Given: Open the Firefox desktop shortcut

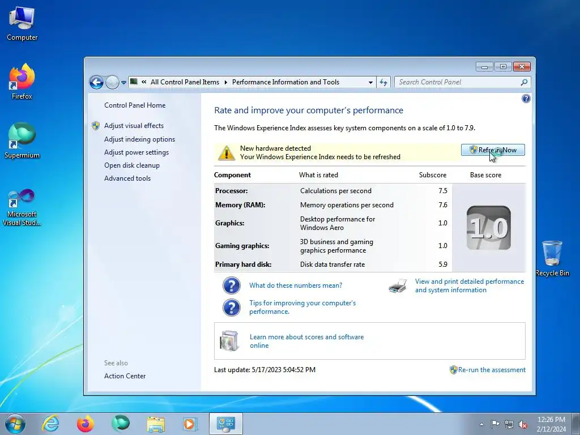Looking at the screenshot, I should coord(22,82).
